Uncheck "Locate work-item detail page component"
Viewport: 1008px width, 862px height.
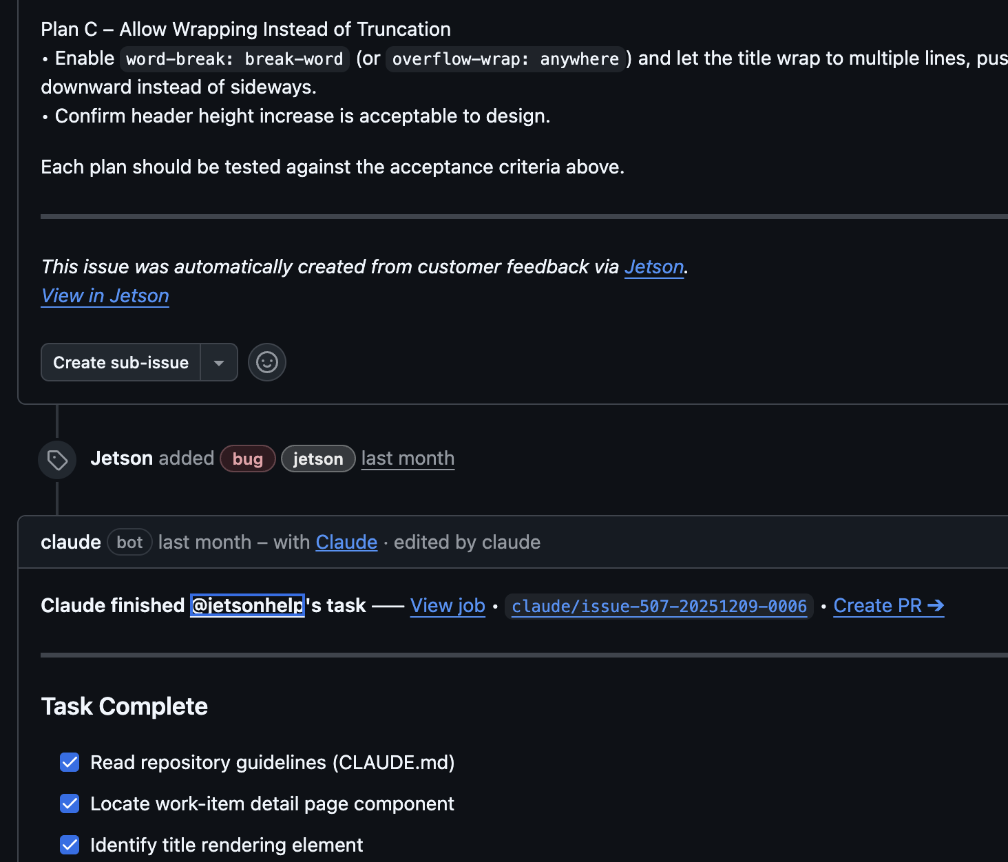tap(70, 803)
